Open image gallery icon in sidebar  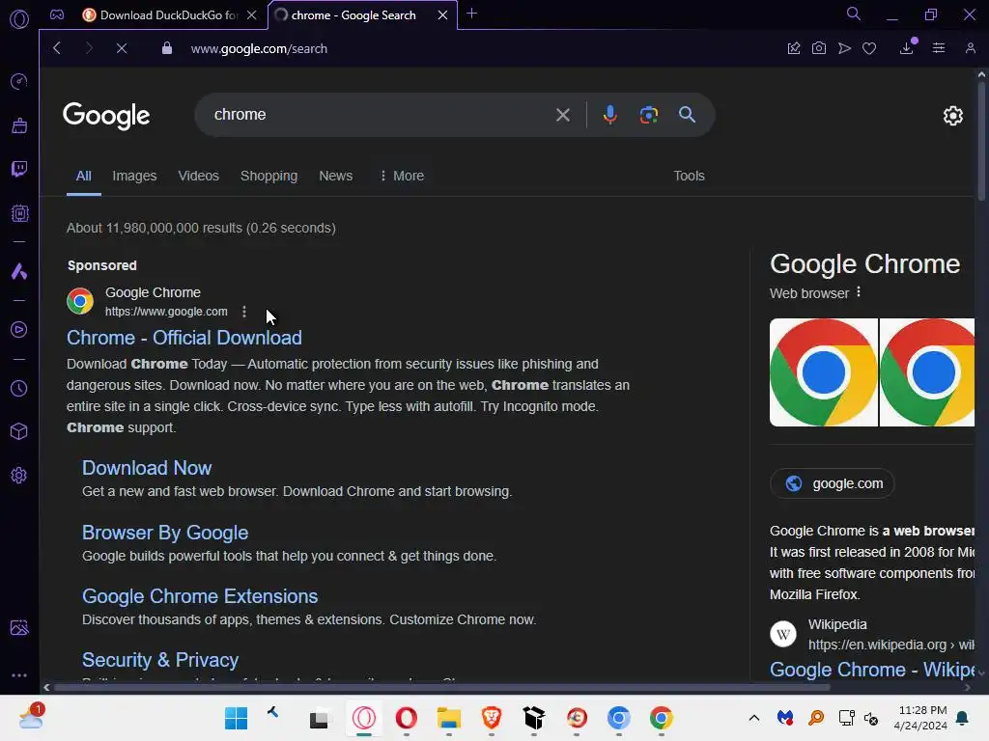pyautogui.click(x=19, y=627)
